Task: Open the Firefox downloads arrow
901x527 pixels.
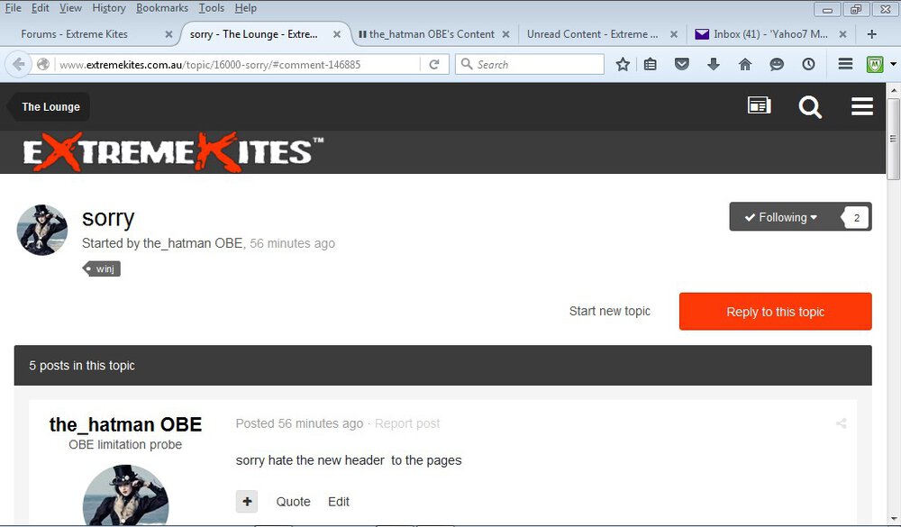Action: pos(714,65)
